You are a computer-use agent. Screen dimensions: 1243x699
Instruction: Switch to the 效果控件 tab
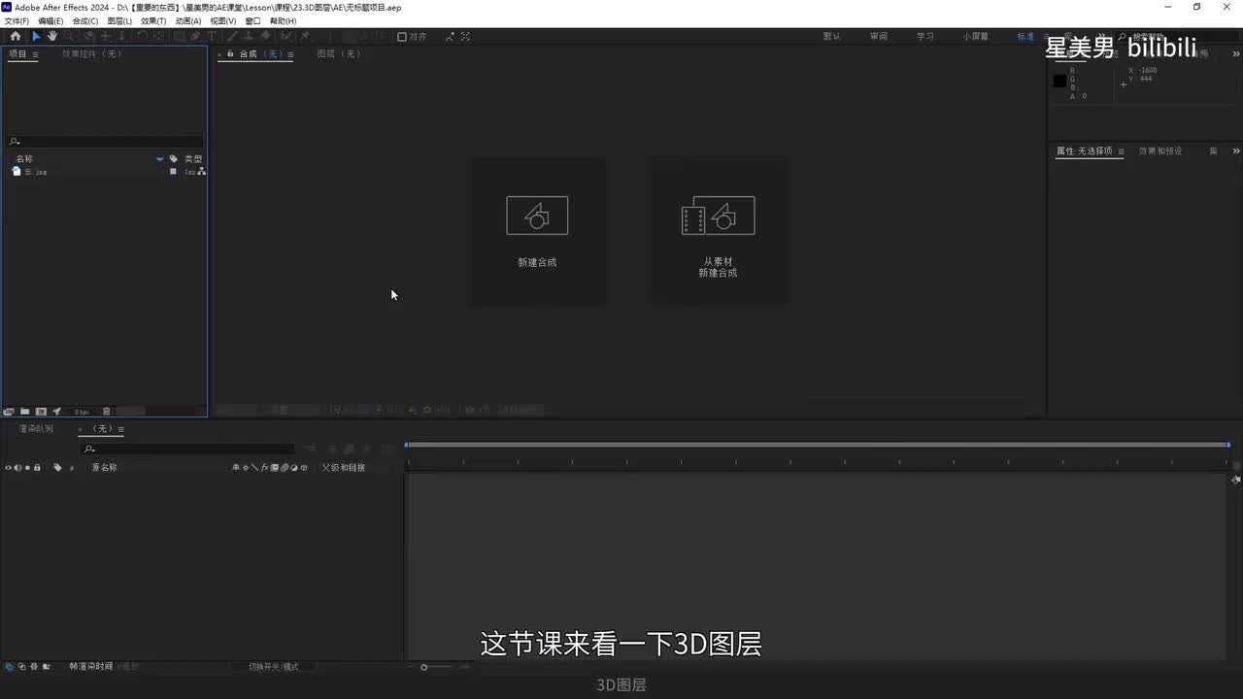(92, 54)
